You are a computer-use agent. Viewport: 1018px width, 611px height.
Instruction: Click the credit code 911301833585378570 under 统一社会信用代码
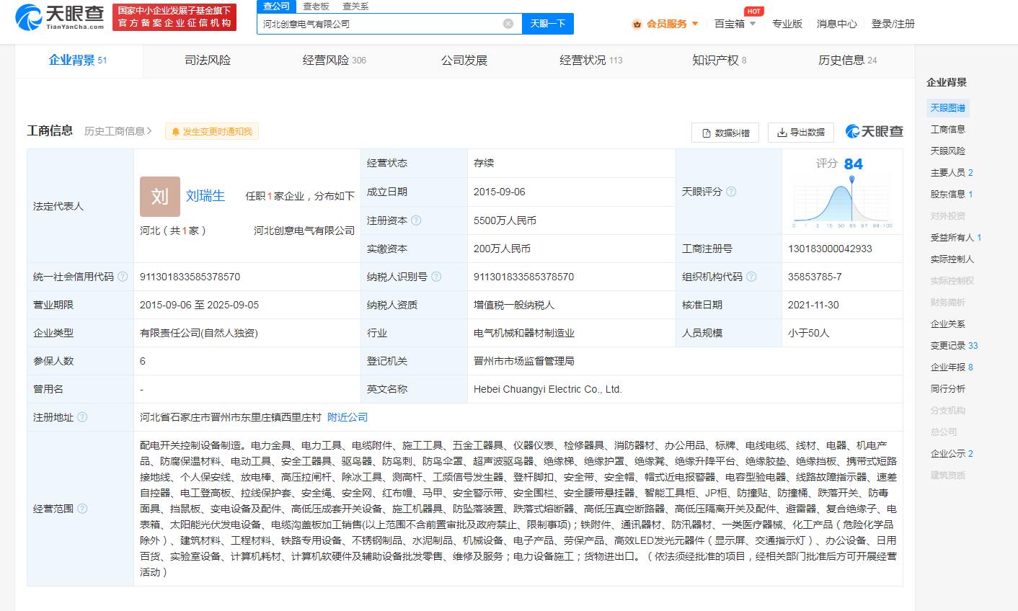click(x=190, y=277)
